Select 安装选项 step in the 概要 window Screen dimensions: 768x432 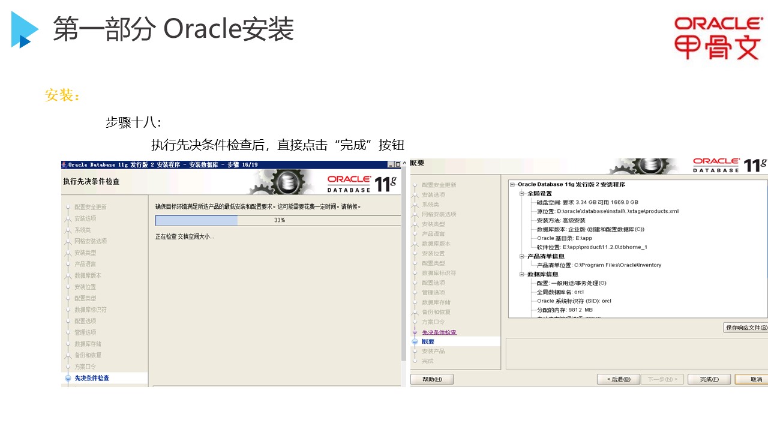433,194
